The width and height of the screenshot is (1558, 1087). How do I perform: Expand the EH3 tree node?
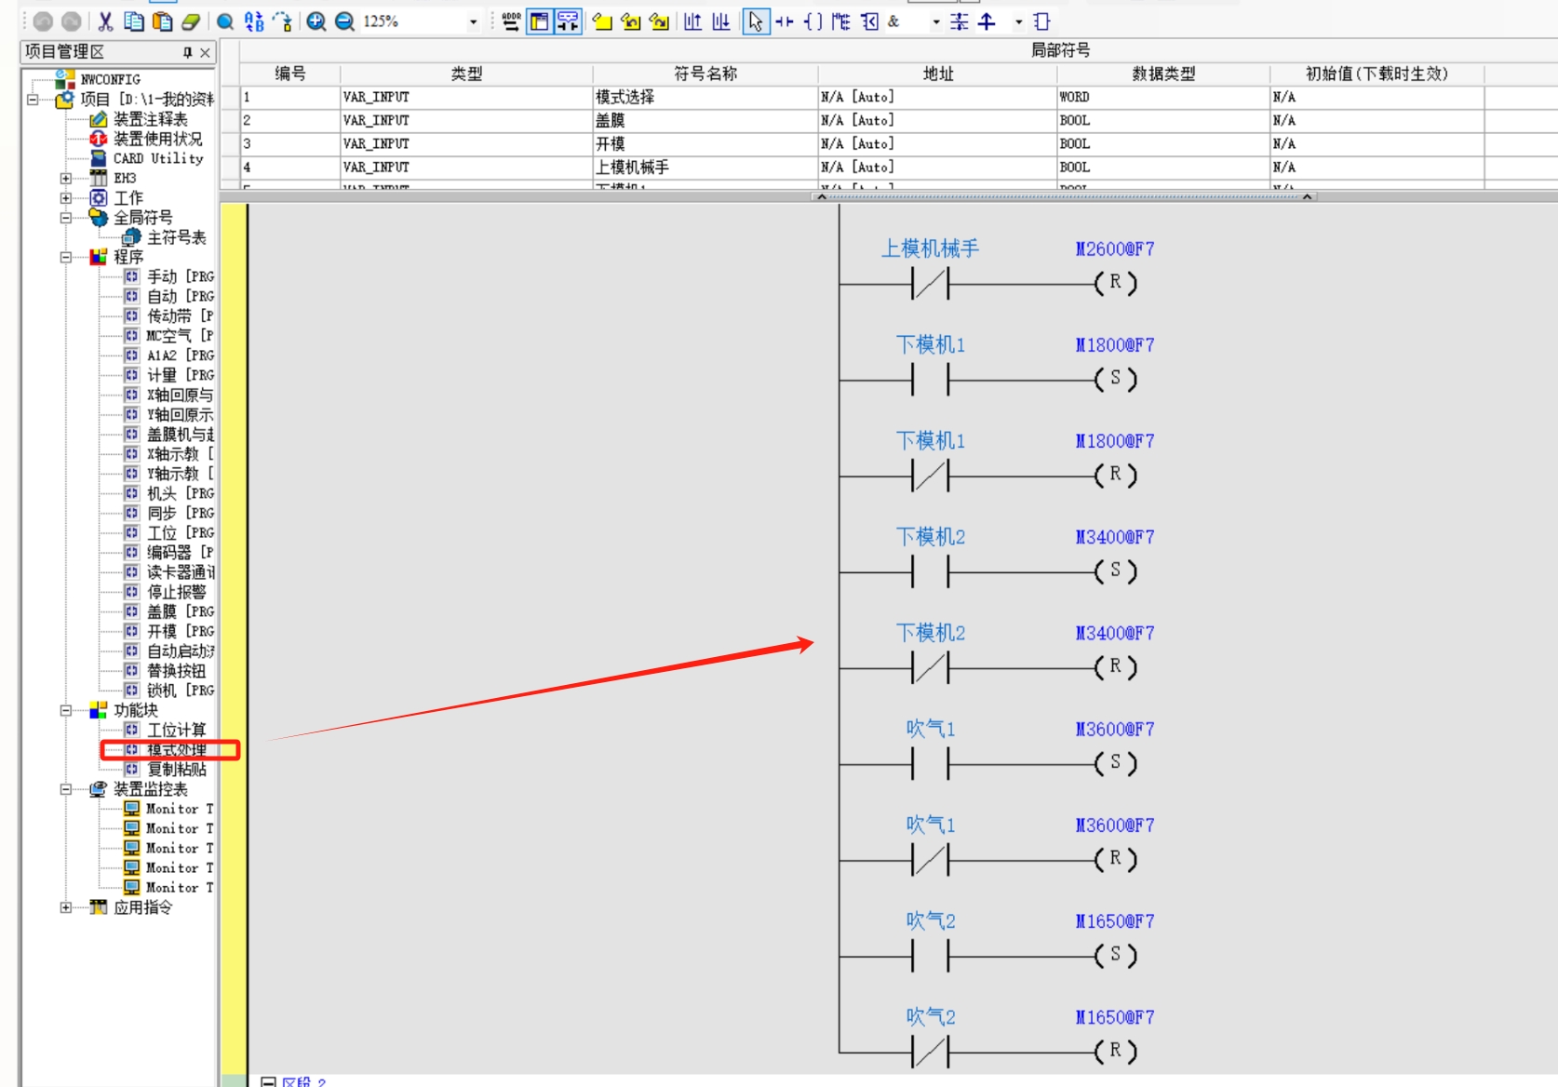[66, 178]
